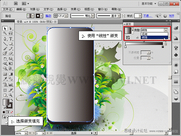Select the Rotate tool
The image size is (181, 136).
5,59
